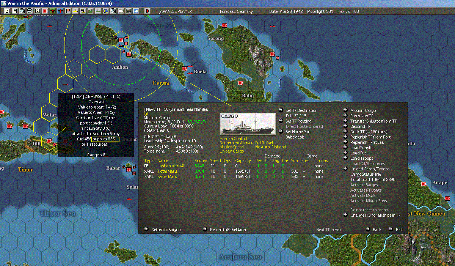Image resolution: width=455 pixels, height=266 pixels.
Task: Click Change HQ for all ships in TF
Action: coord(375,215)
